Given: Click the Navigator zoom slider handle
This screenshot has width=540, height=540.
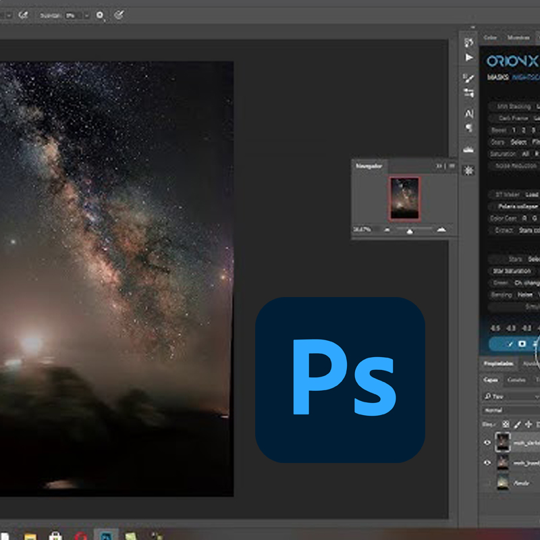Looking at the screenshot, I should click(x=410, y=232).
